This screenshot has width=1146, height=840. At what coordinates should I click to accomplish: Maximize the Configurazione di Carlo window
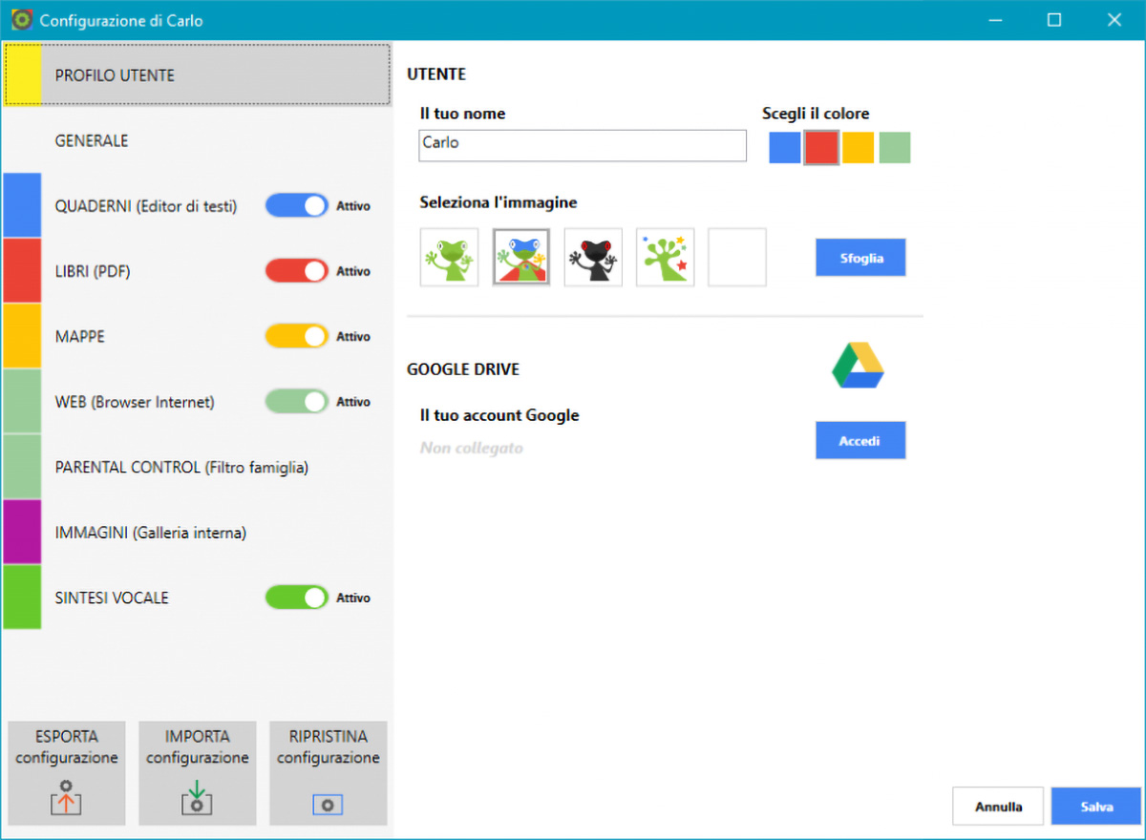pos(1054,20)
